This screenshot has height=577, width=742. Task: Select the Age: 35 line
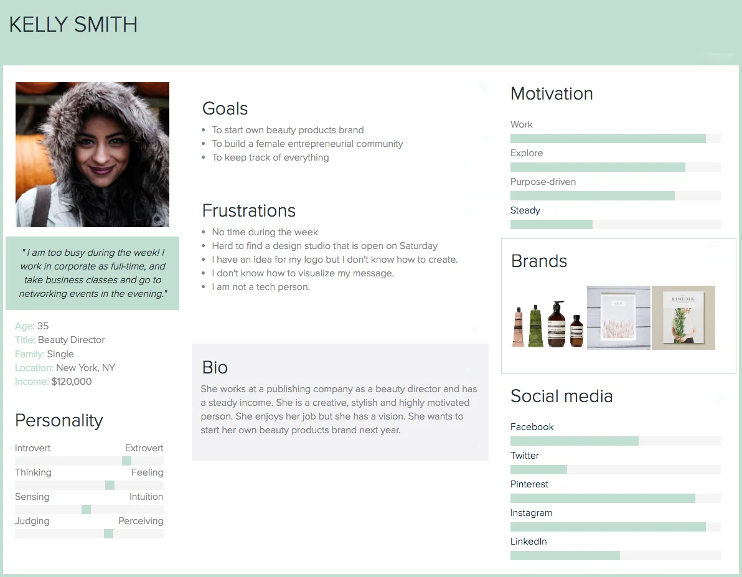pos(32,326)
